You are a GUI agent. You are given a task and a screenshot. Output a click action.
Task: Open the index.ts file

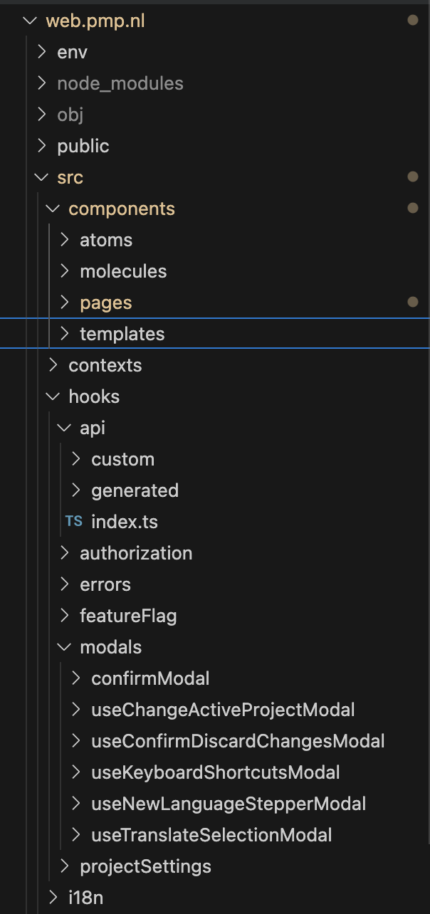pyautogui.click(x=125, y=522)
